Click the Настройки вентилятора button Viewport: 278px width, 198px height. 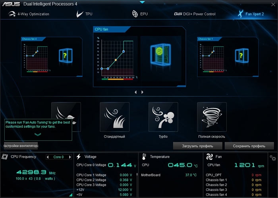[21, 146]
